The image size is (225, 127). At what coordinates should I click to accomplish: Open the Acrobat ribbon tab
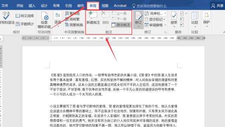[120, 6]
